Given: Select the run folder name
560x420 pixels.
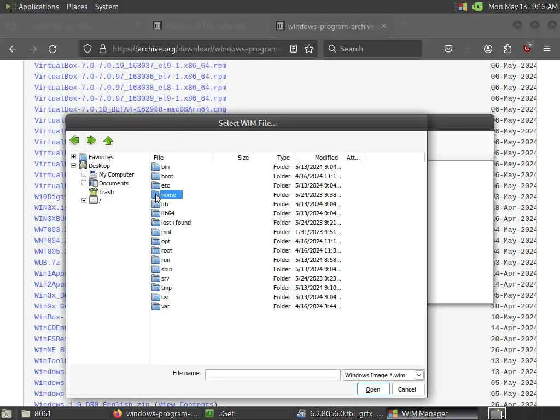Looking at the screenshot, I should pos(165,260).
